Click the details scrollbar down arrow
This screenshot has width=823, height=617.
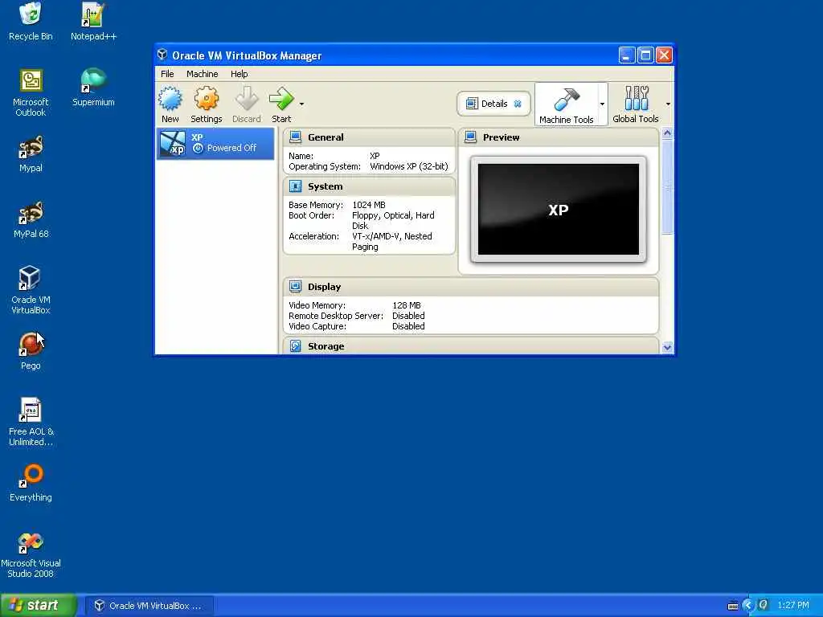667,347
